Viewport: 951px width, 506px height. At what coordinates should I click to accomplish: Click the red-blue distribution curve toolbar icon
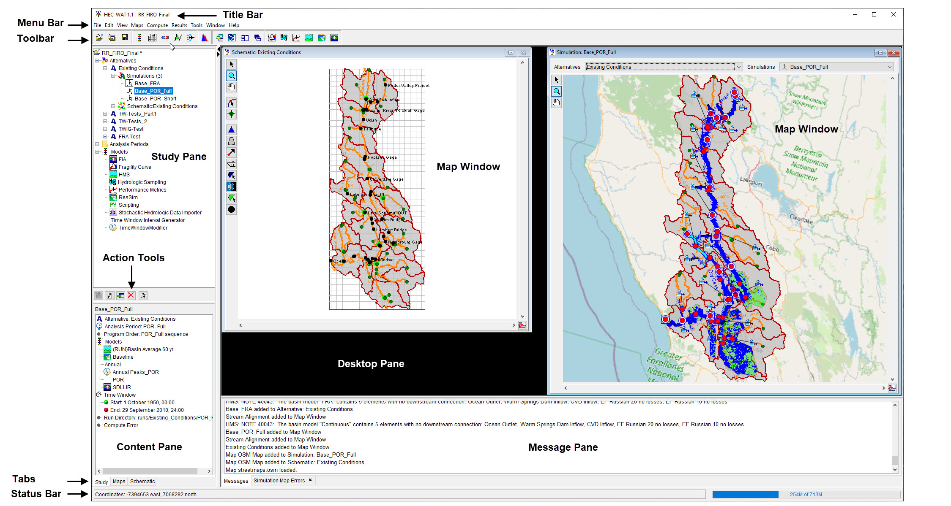point(205,38)
